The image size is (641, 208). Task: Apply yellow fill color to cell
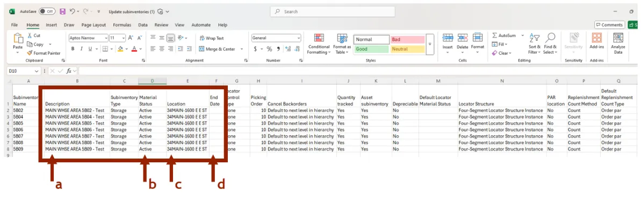[120, 48]
